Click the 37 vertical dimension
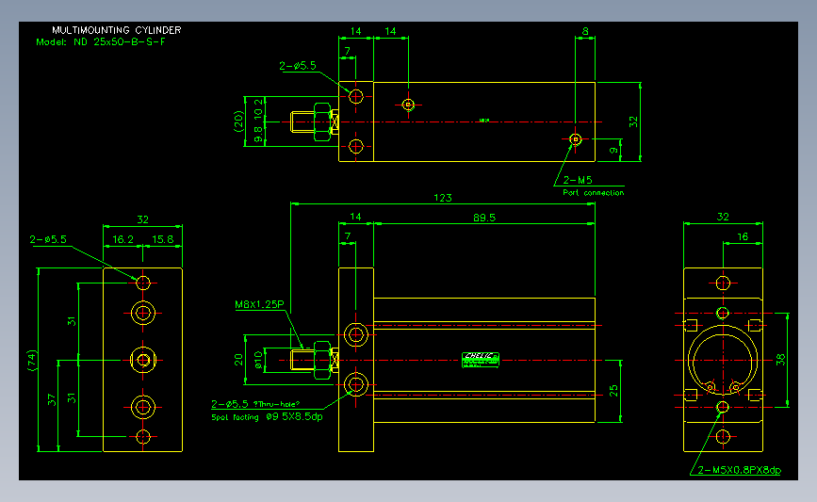The image size is (817, 502). pyautogui.click(x=51, y=399)
